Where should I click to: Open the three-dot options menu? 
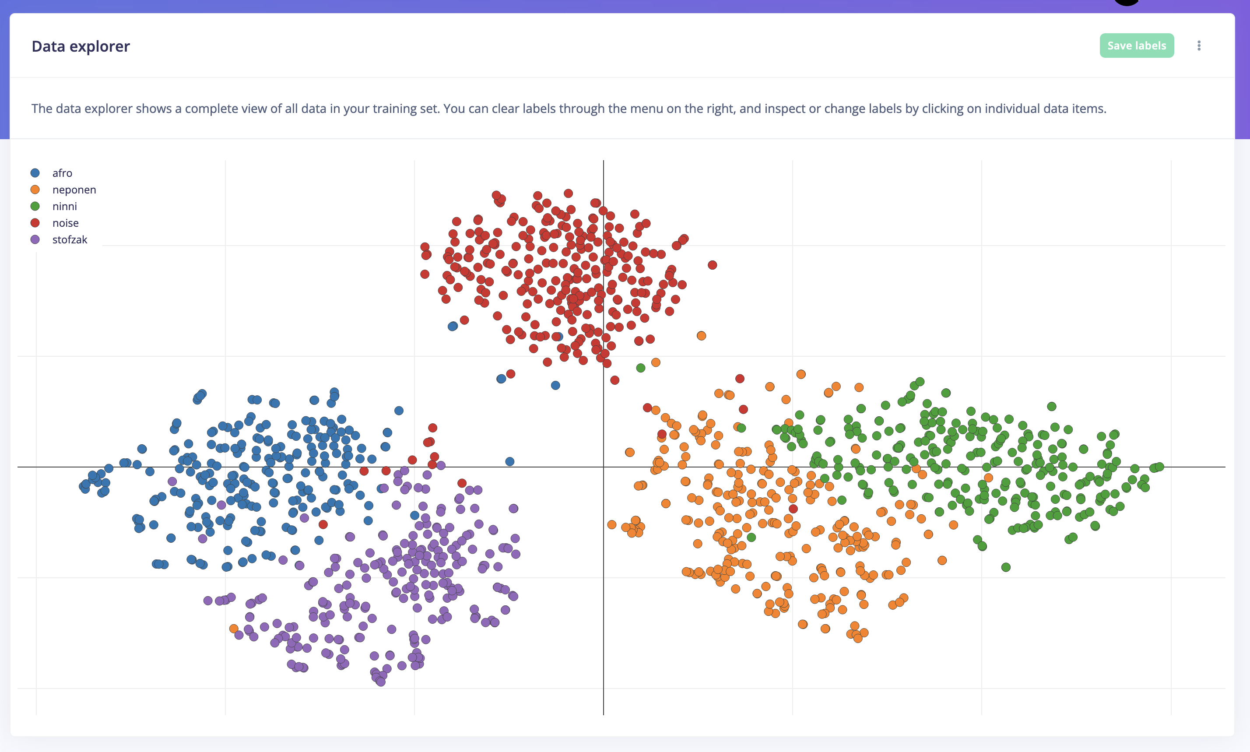point(1198,46)
